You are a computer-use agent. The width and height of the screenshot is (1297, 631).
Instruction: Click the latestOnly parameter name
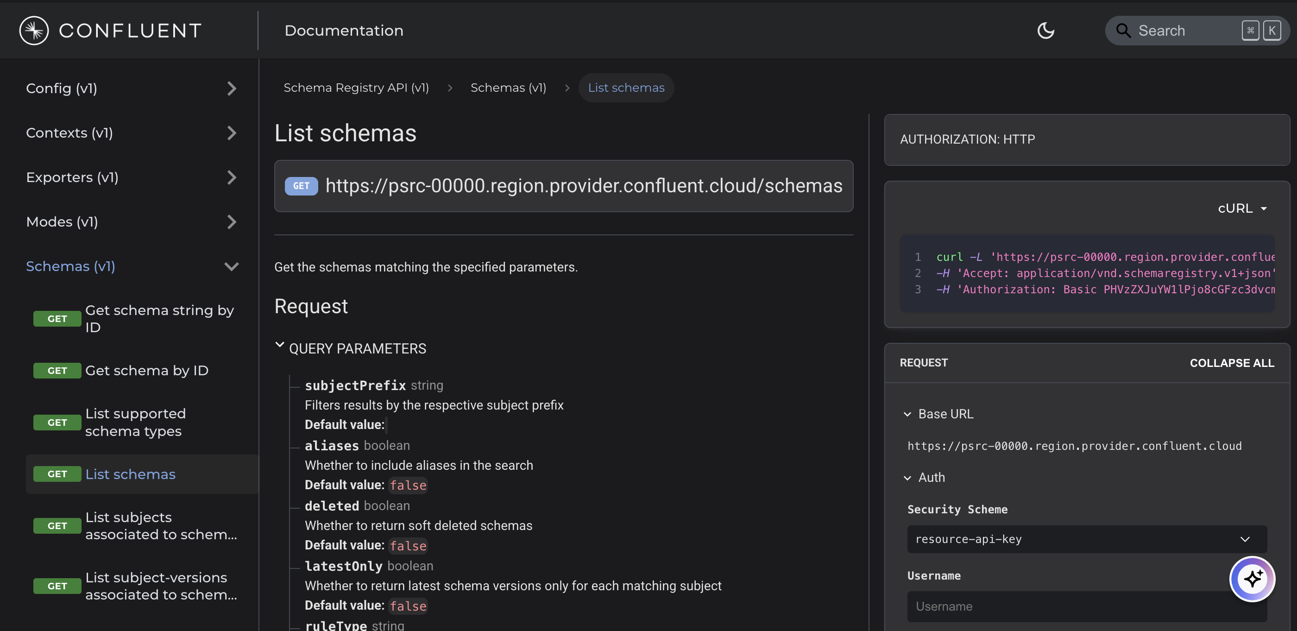(x=343, y=566)
